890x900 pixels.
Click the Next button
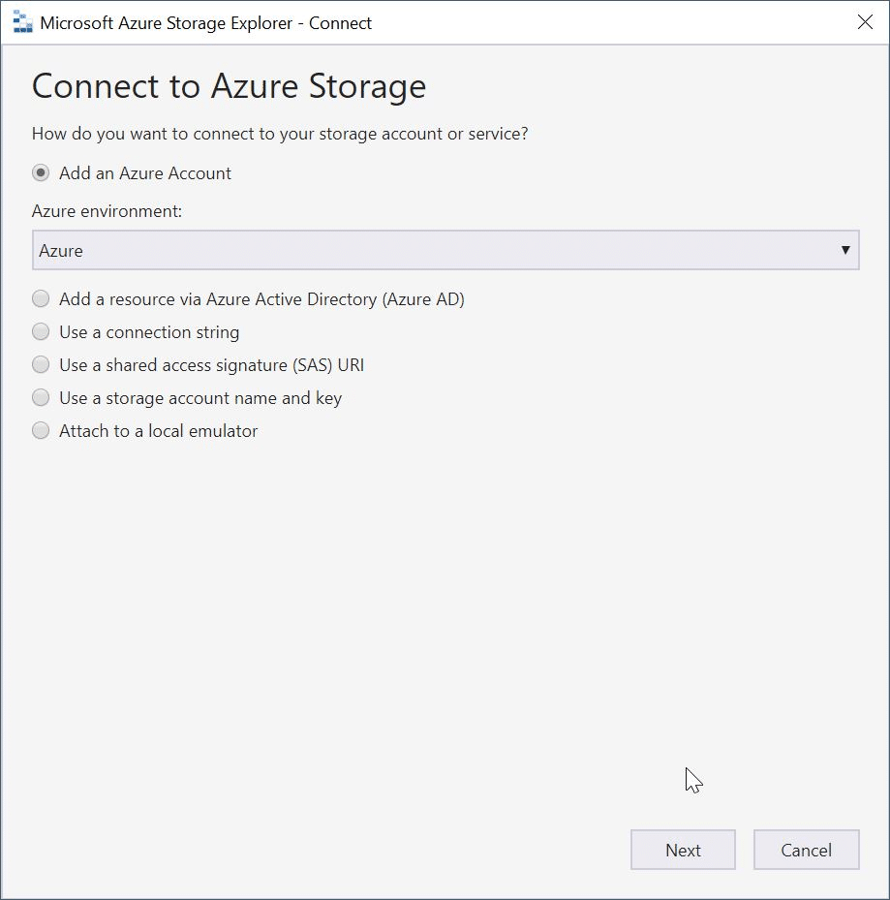pyautogui.click(x=683, y=850)
